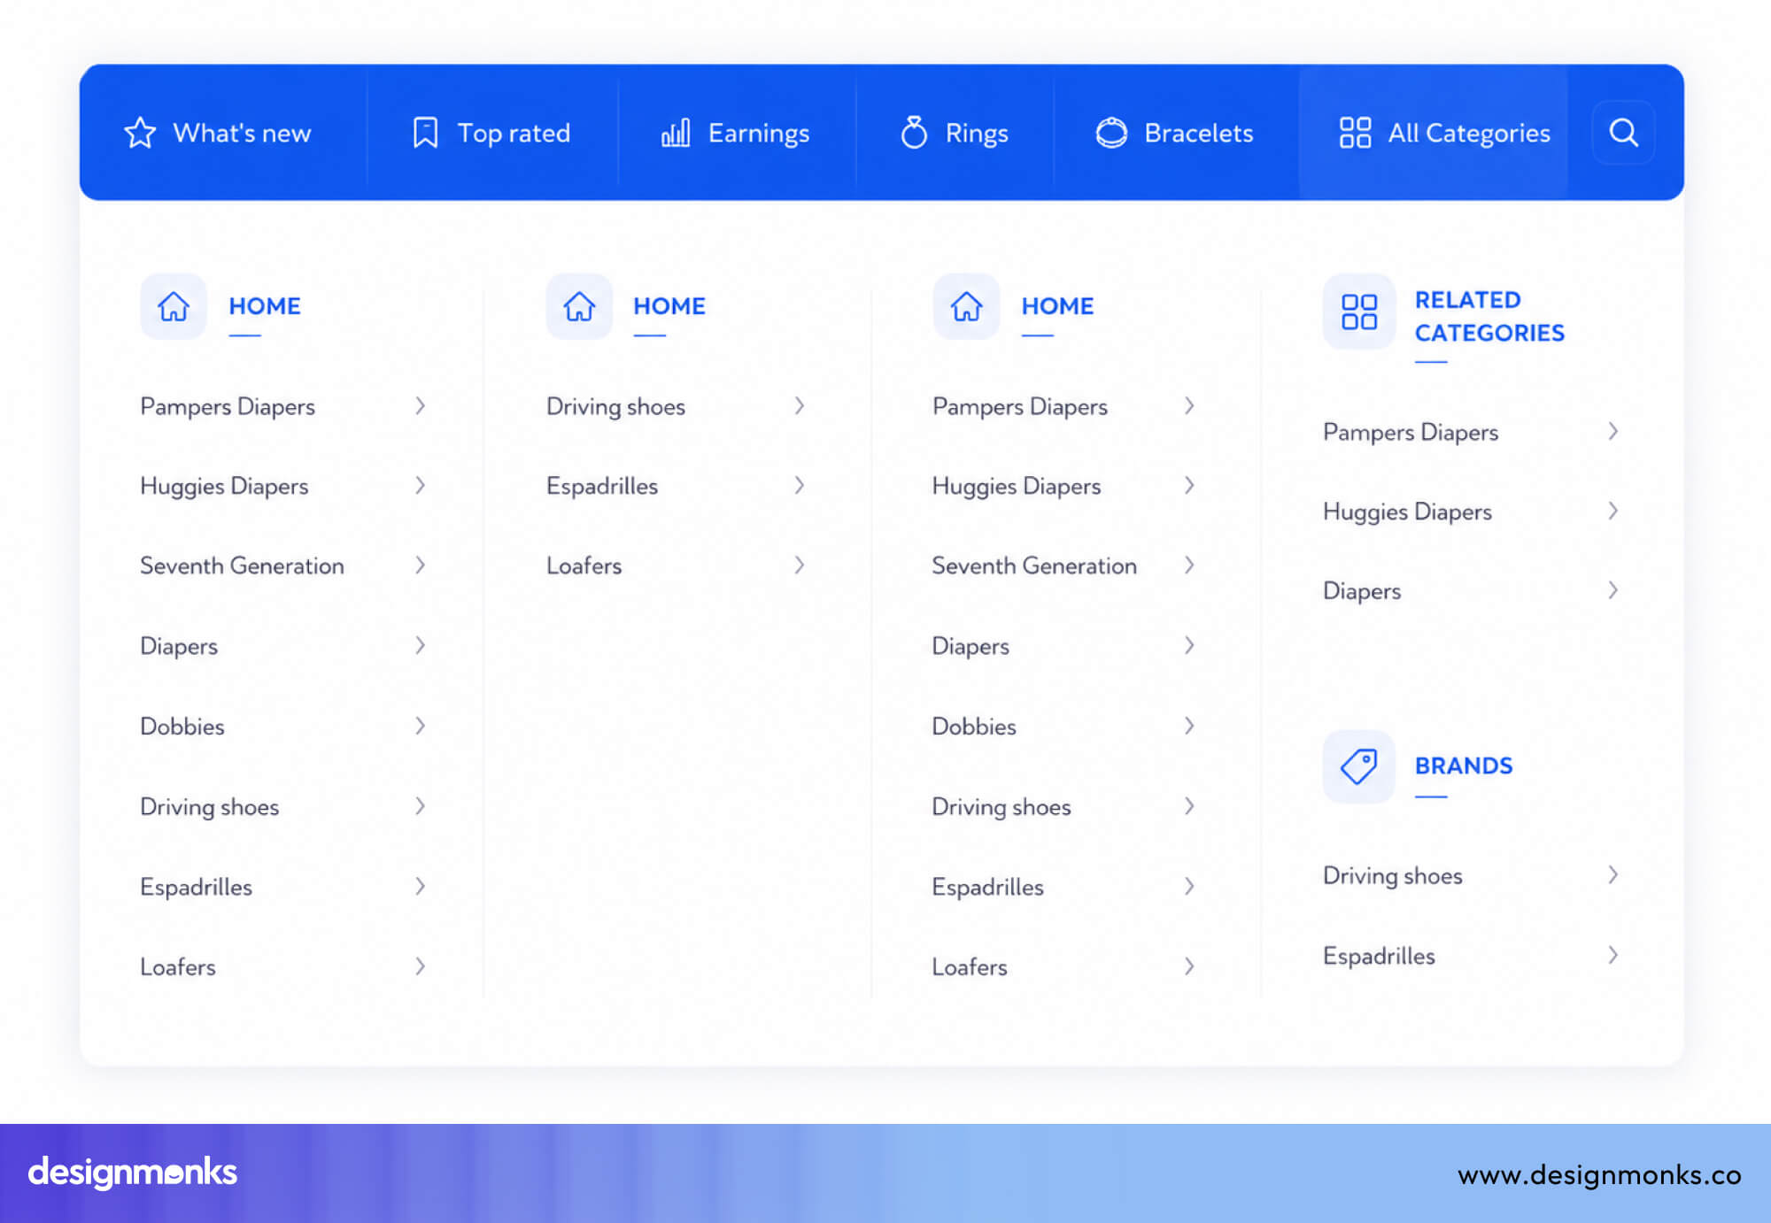Click the bookmark icon beside Top rated
The height and width of the screenshot is (1223, 1771).
[x=425, y=133]
